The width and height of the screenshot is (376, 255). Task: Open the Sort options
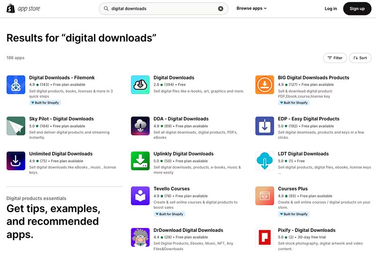pyautogui.click(x=360, y=58)
